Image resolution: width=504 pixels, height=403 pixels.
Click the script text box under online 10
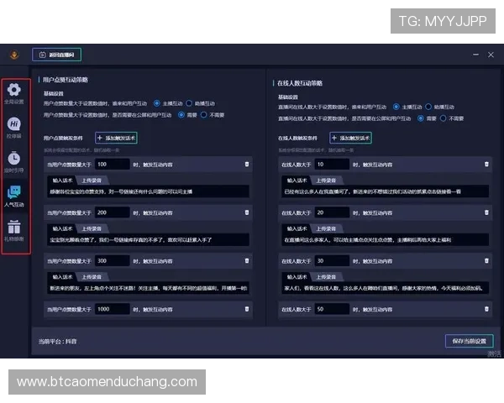(386, 191)
